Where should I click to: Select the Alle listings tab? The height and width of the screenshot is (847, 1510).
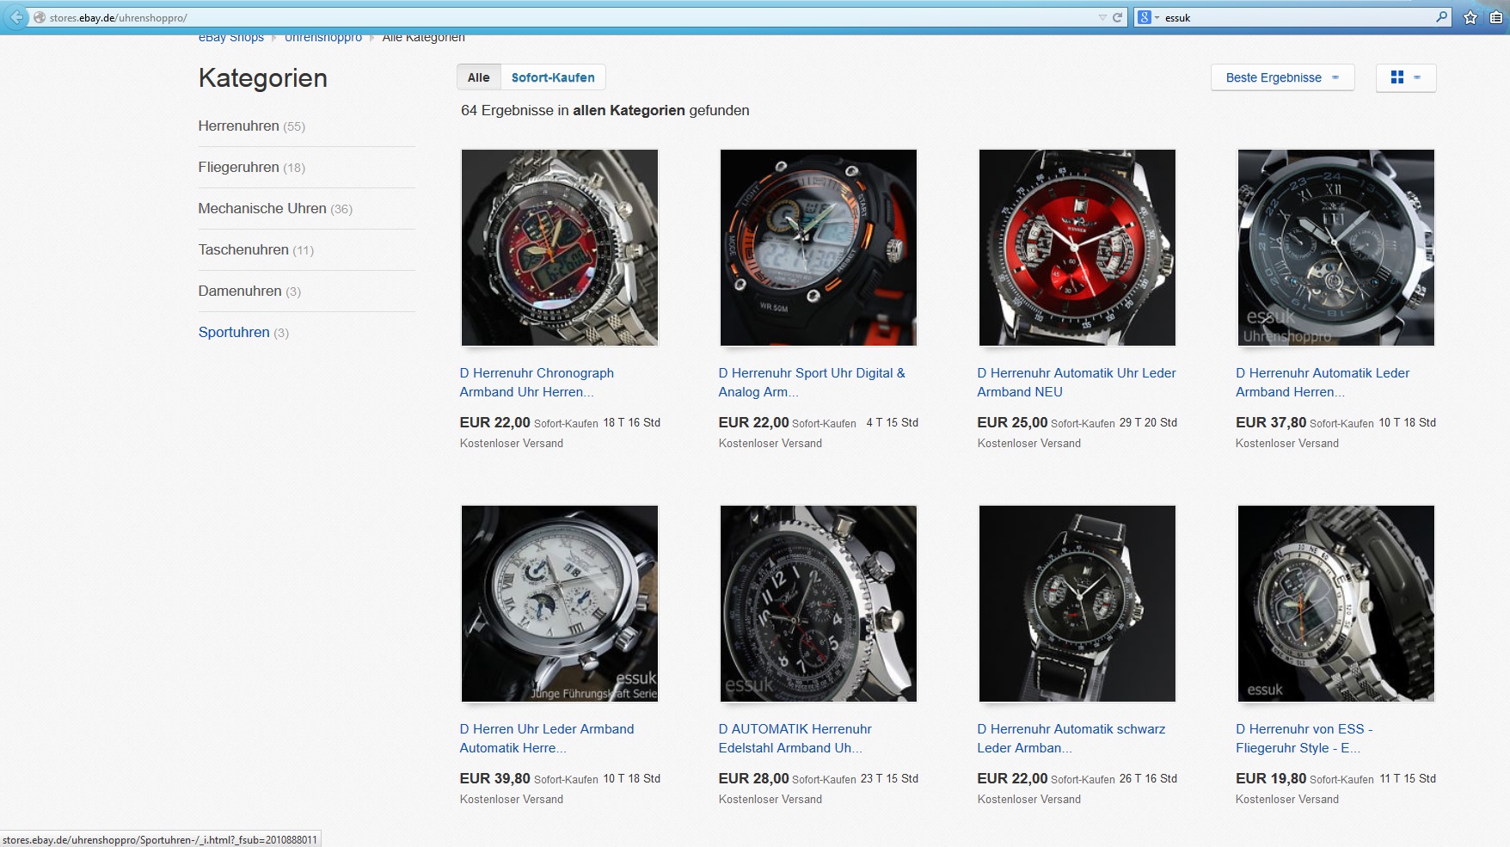point(478,77)
